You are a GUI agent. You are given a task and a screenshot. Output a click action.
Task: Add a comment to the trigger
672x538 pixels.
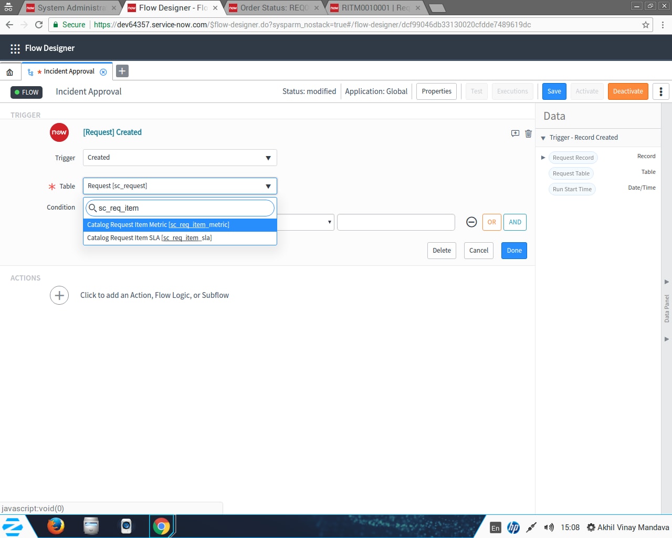click(x=515, y=133)
